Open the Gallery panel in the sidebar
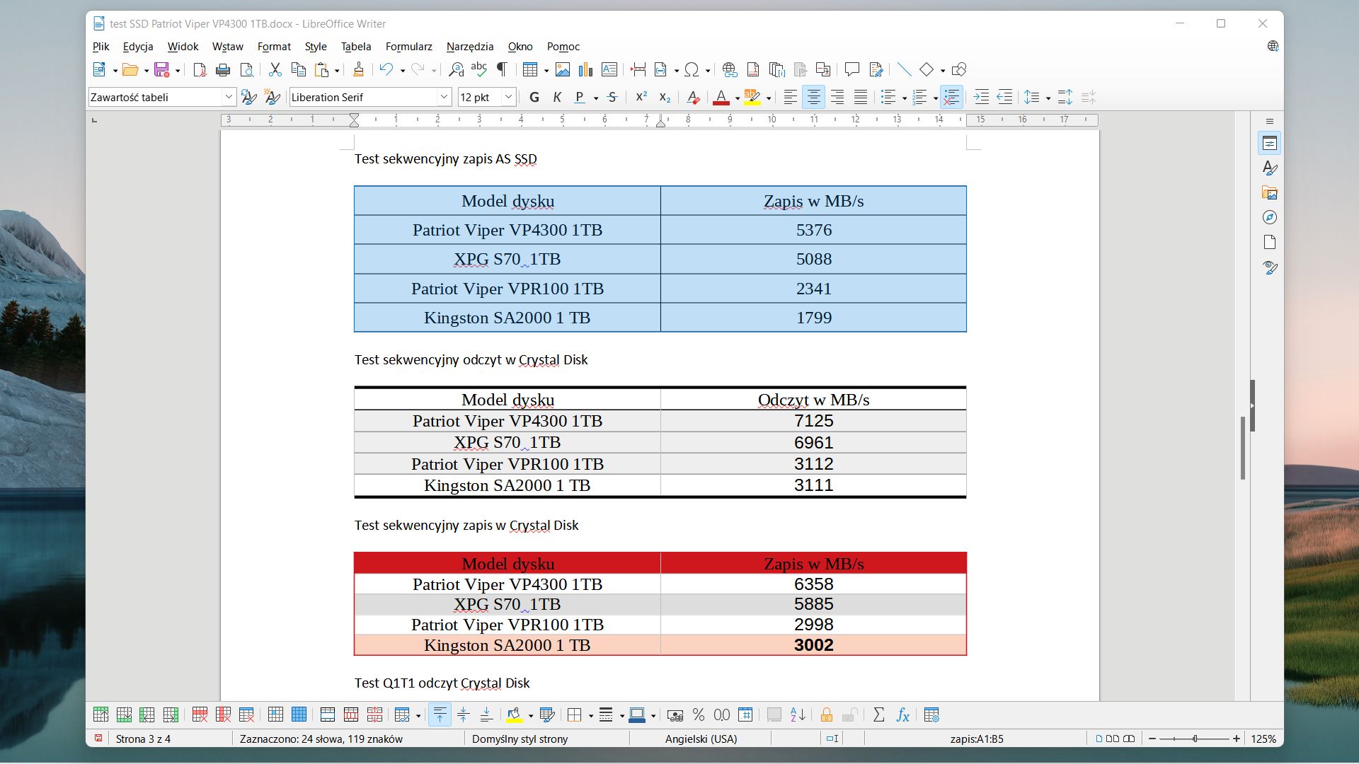Viewport: 1359px width, 764px height. point(1271,192)
